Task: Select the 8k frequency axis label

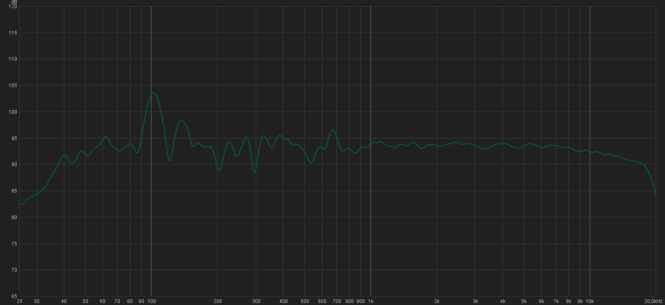Action: point(568,301)
